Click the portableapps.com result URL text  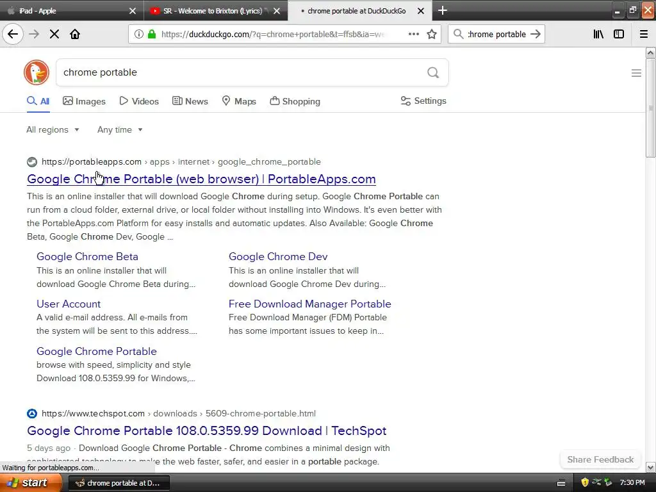tap(181, 162)
